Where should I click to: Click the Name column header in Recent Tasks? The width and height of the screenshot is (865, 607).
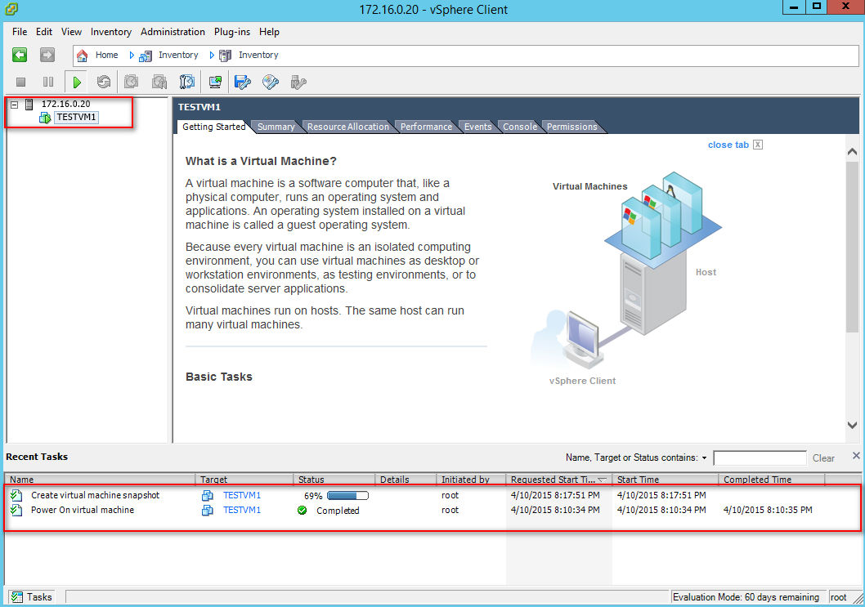tap(100, 480)
